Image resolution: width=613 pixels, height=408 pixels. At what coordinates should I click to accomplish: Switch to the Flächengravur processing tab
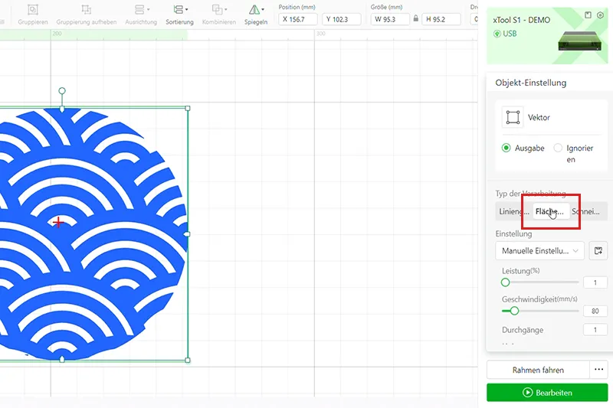coord(550,211)
